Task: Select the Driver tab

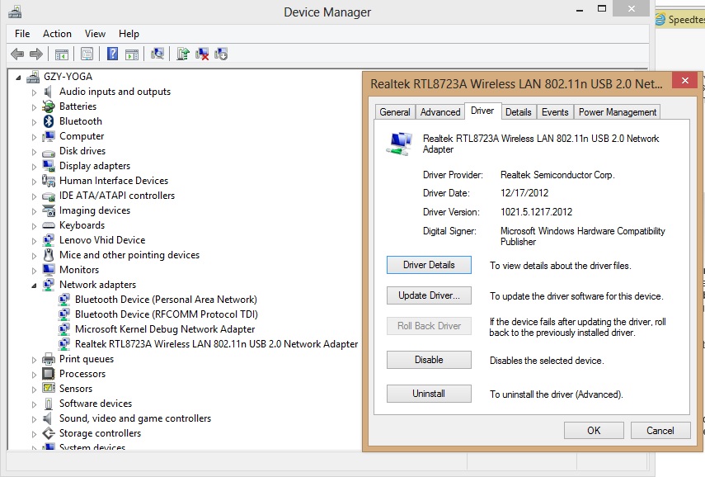Action: click(482, 111)
